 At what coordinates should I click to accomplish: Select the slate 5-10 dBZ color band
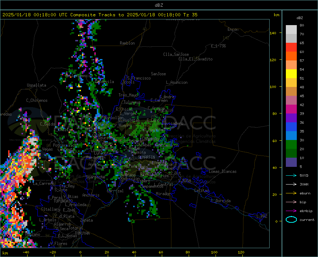tap(291, 162)
